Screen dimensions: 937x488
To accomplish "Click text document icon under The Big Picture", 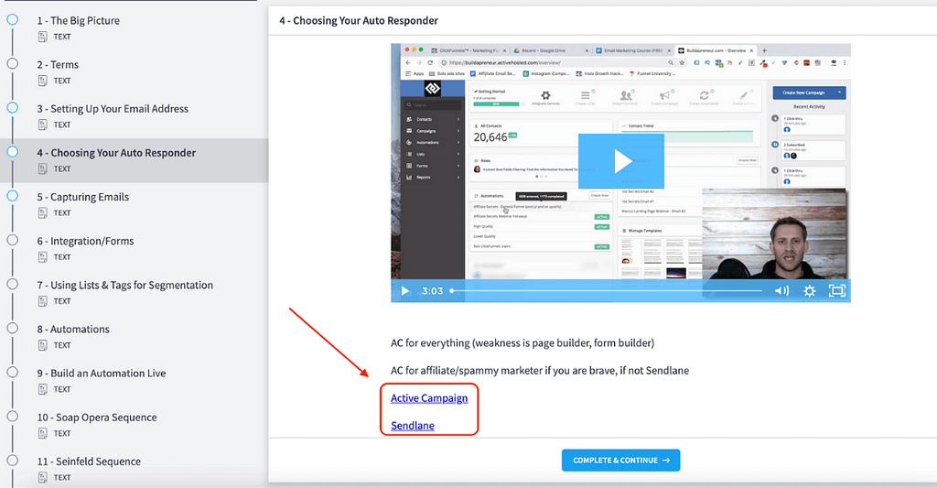I will pyautogui.click(x=42, y=37).
